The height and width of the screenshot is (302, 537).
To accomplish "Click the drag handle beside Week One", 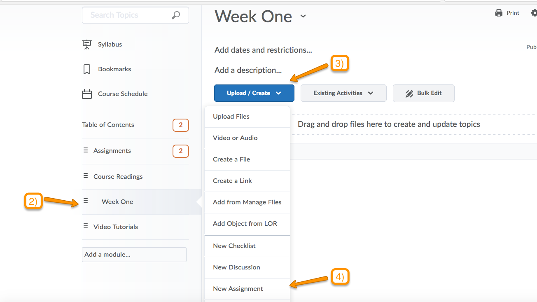I will (x=86, y=201).
